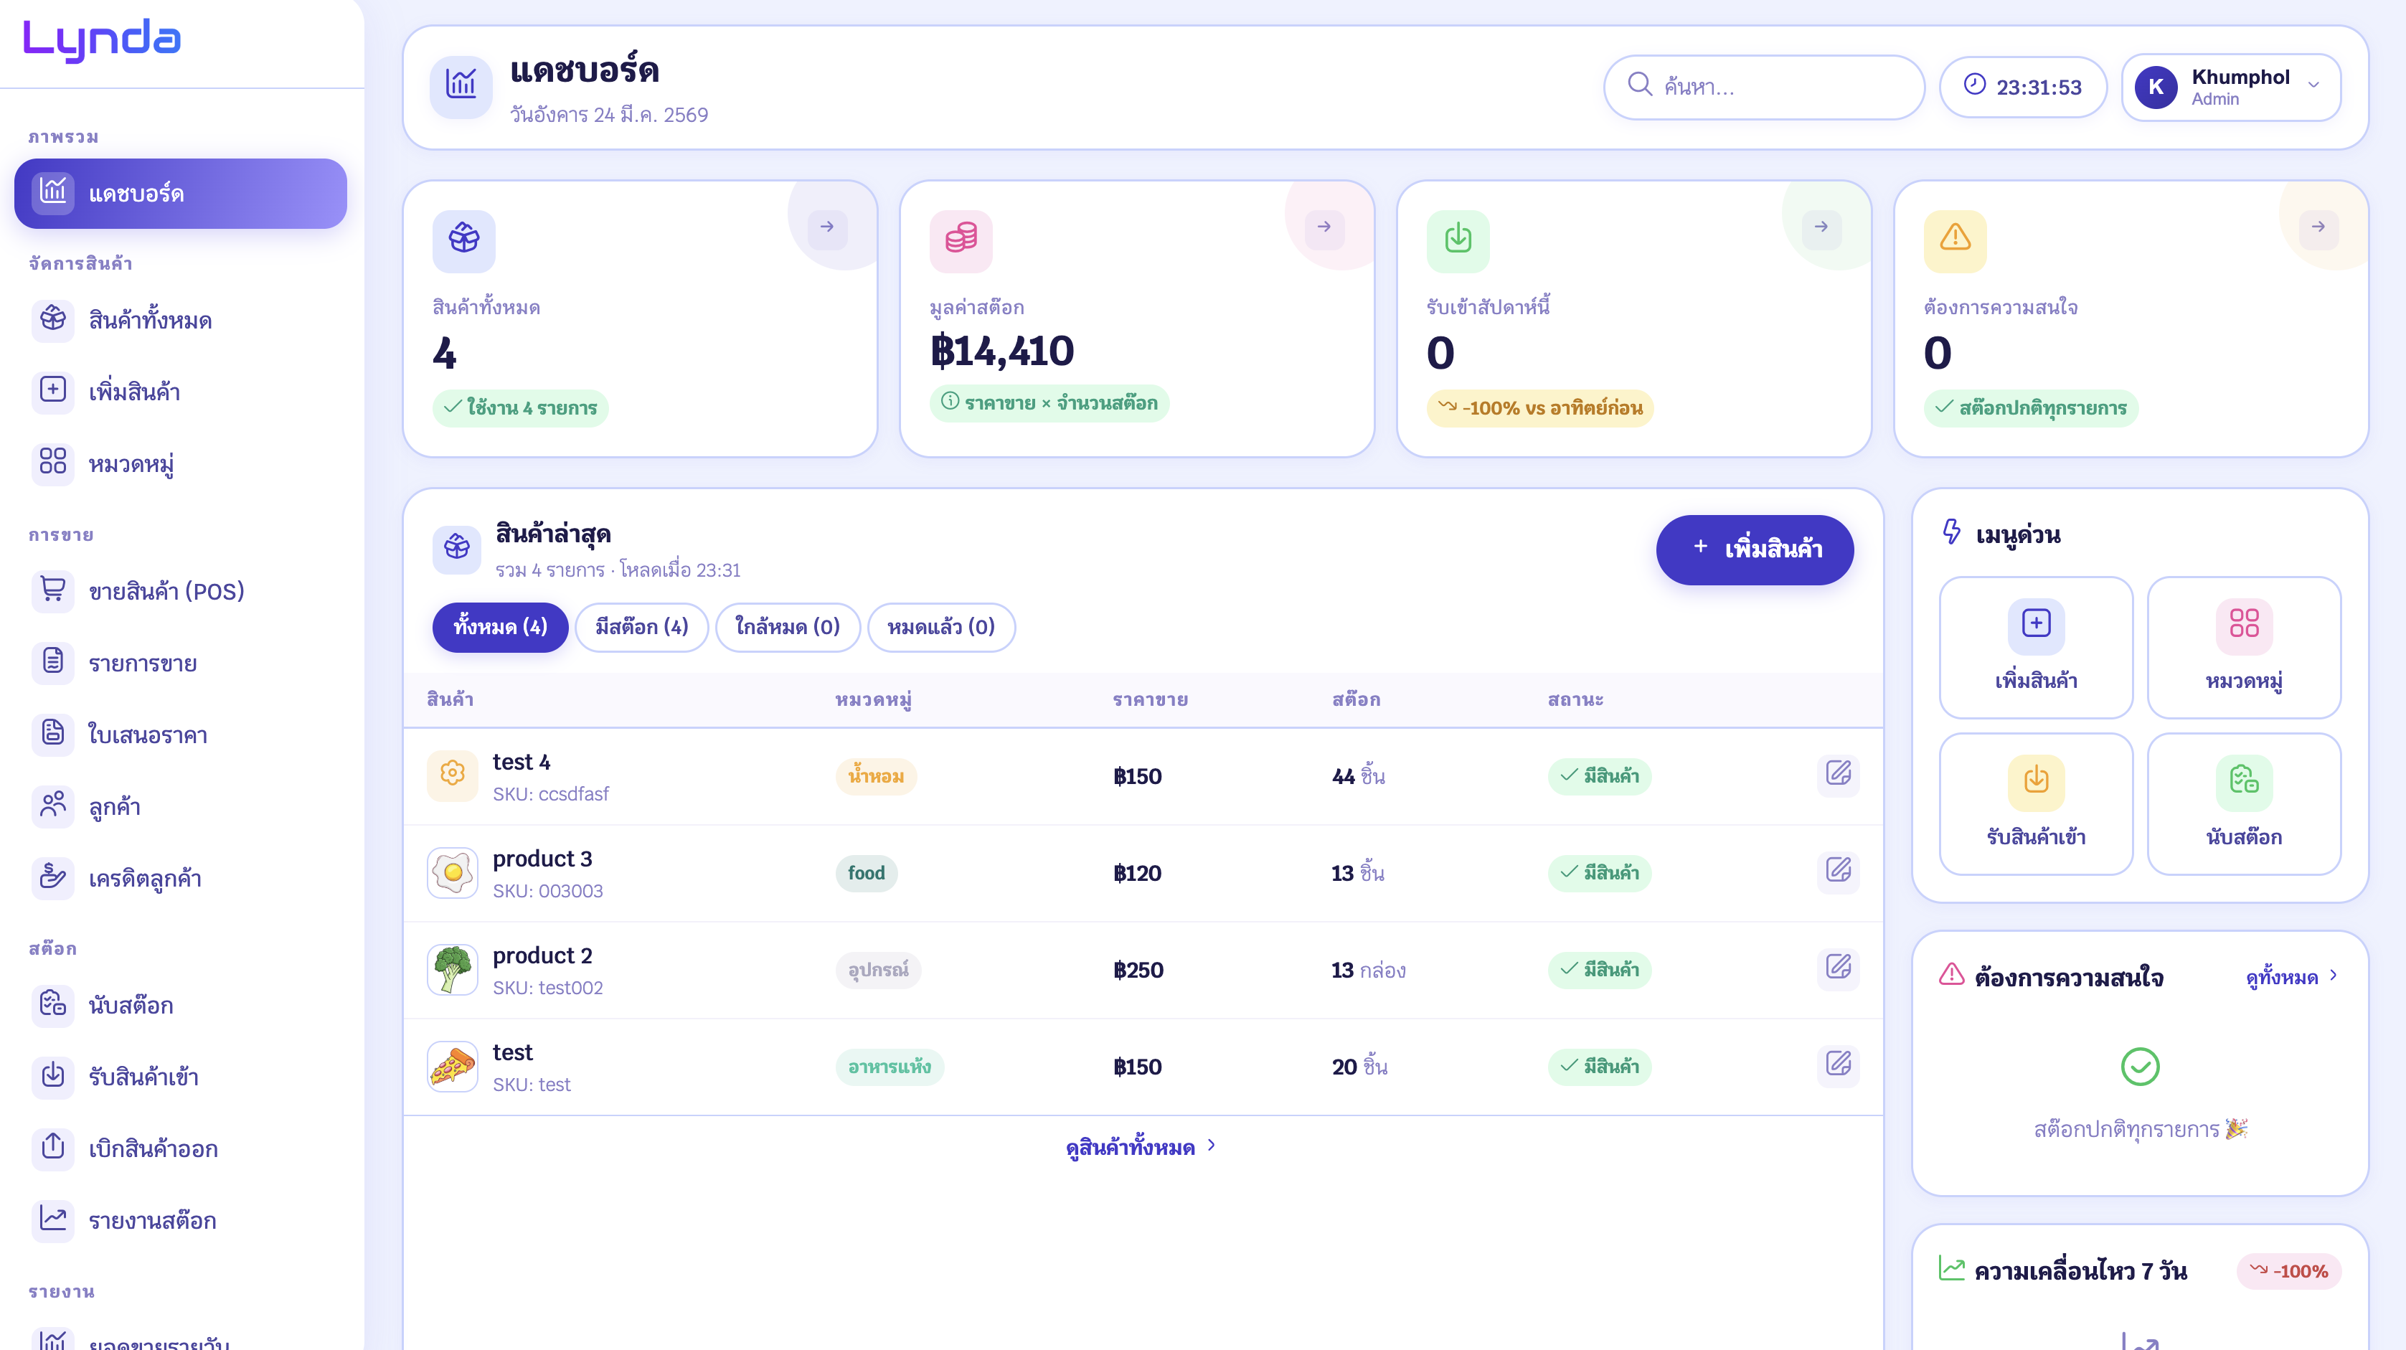Screen dimensions: 2406x1350
Task: Open ขายสินค้า (POS) in sidebar
Action: (x=166, y=591)
